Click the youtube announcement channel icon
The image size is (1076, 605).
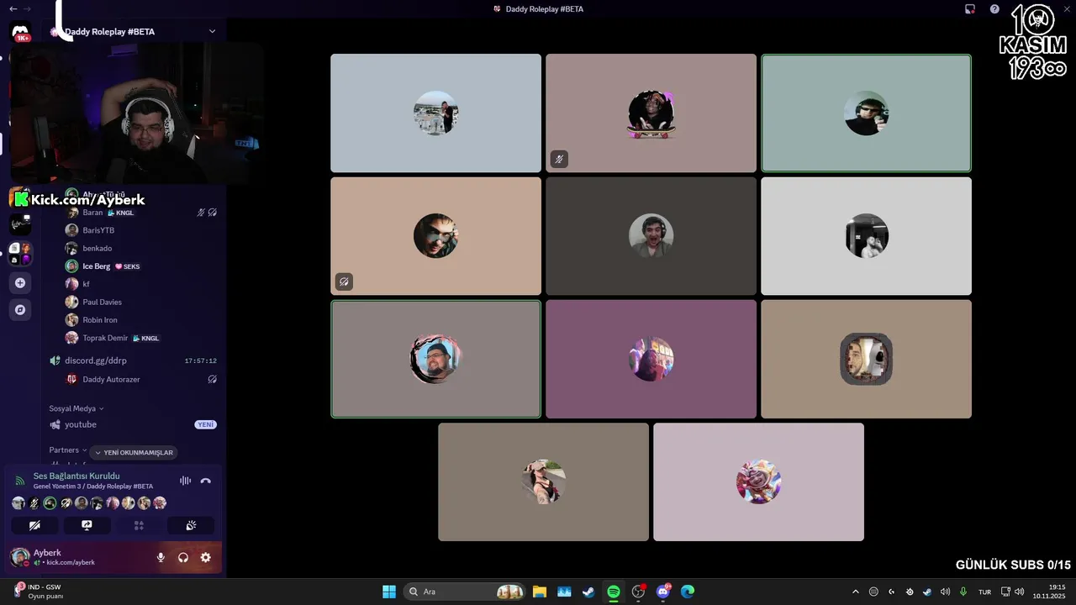click(x=55, y=424)
